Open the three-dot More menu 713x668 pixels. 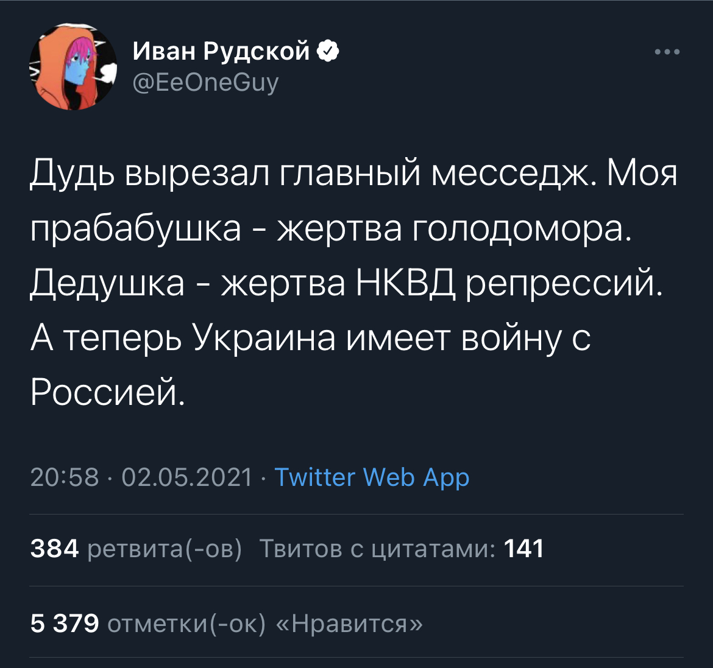[667, 52]
